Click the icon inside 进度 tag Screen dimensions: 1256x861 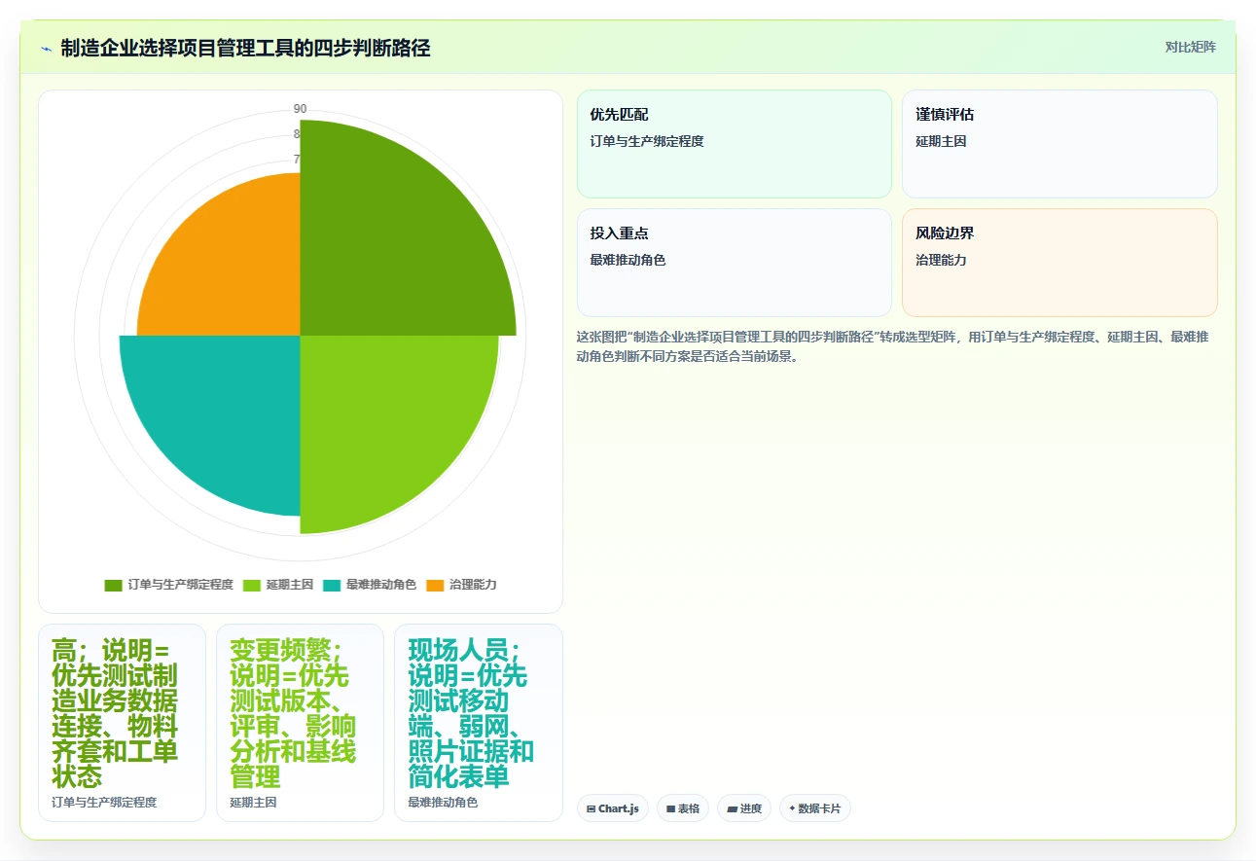click(732, 808)
